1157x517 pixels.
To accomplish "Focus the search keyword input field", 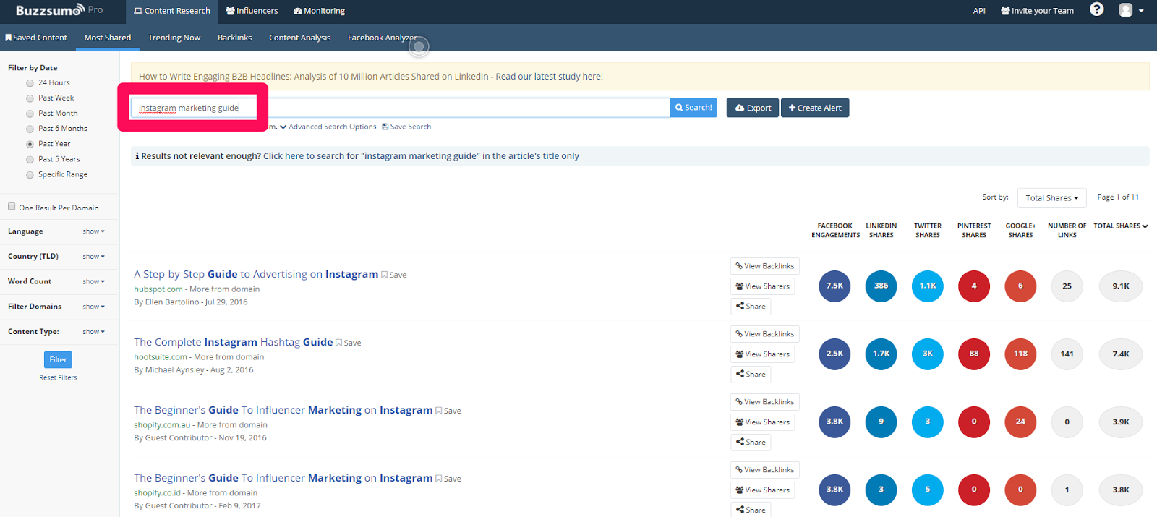I will coord(401,108).
